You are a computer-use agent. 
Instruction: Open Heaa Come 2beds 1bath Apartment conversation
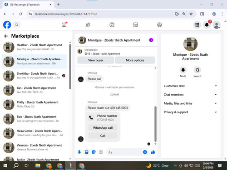(x=35, y=133)
